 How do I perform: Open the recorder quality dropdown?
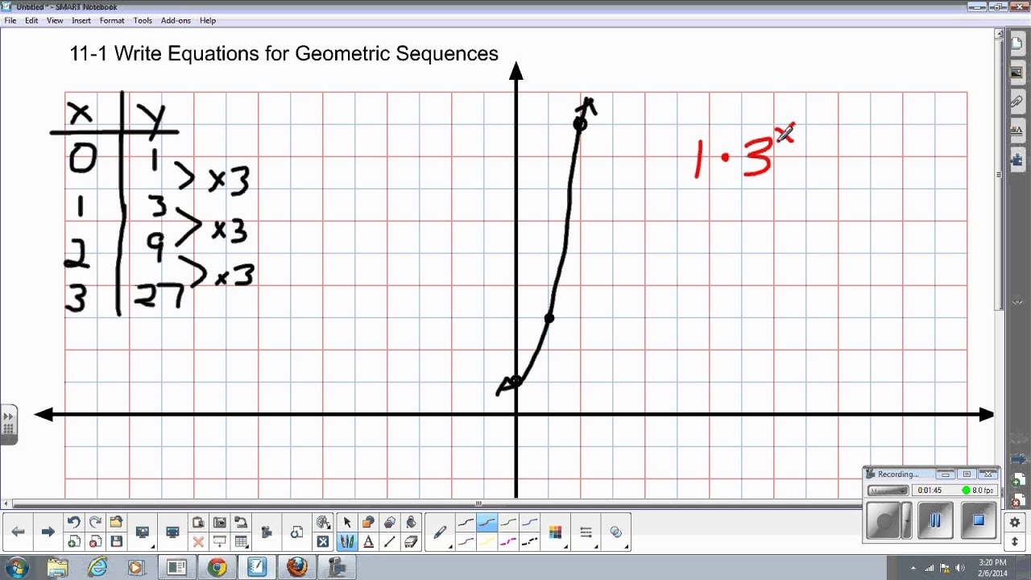click(x=888, y=490)
